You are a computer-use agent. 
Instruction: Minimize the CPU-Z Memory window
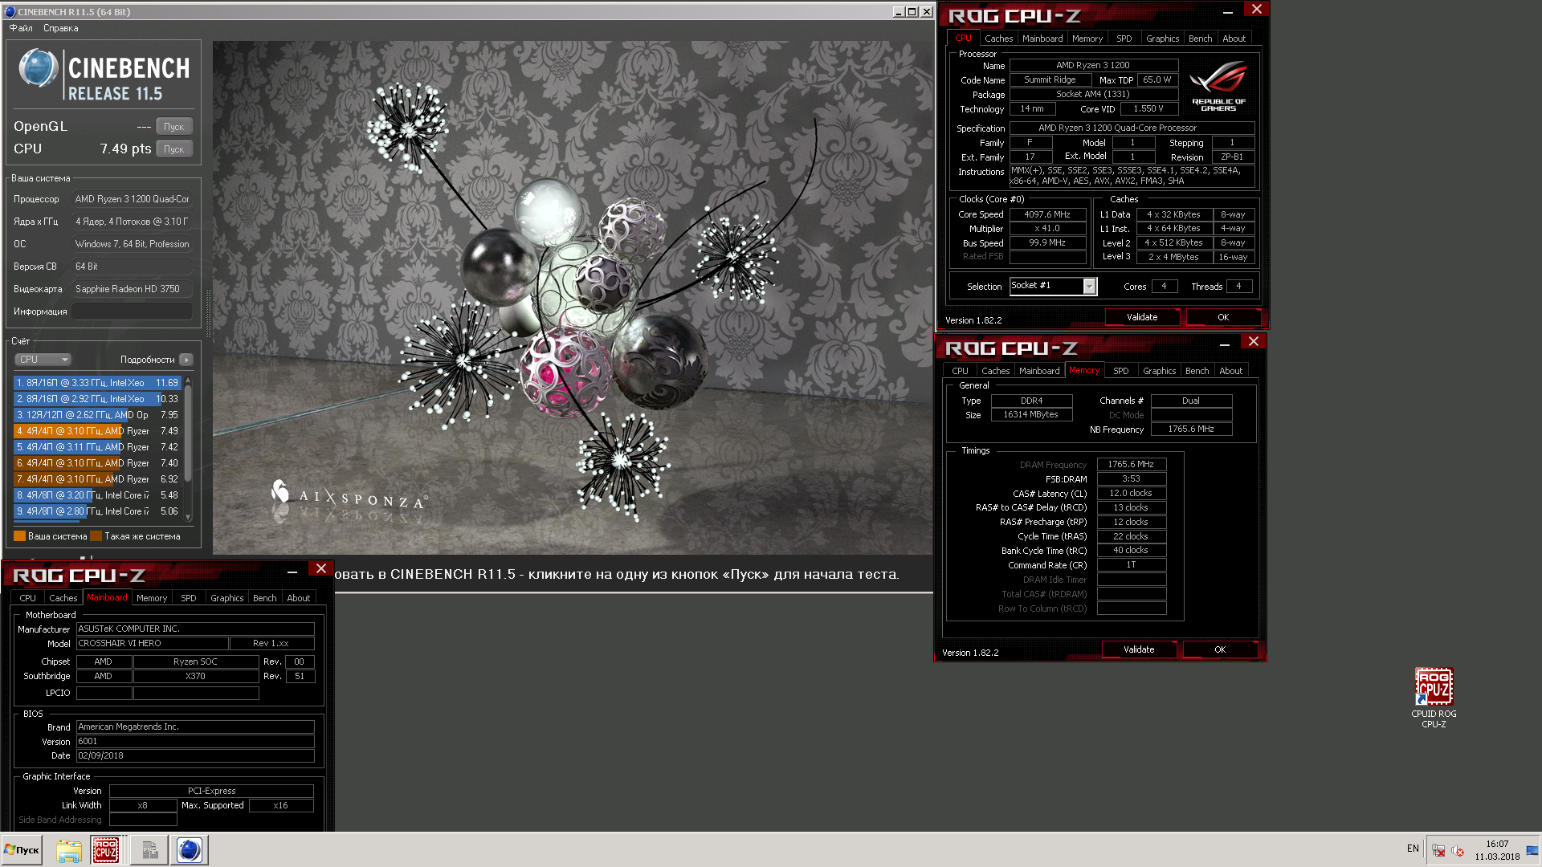(1225, 343)
